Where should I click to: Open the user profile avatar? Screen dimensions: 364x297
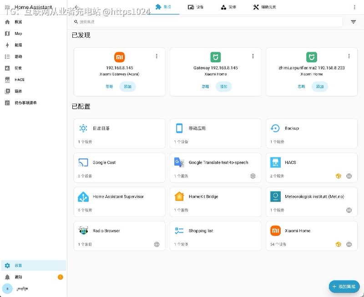coord(7,289)
